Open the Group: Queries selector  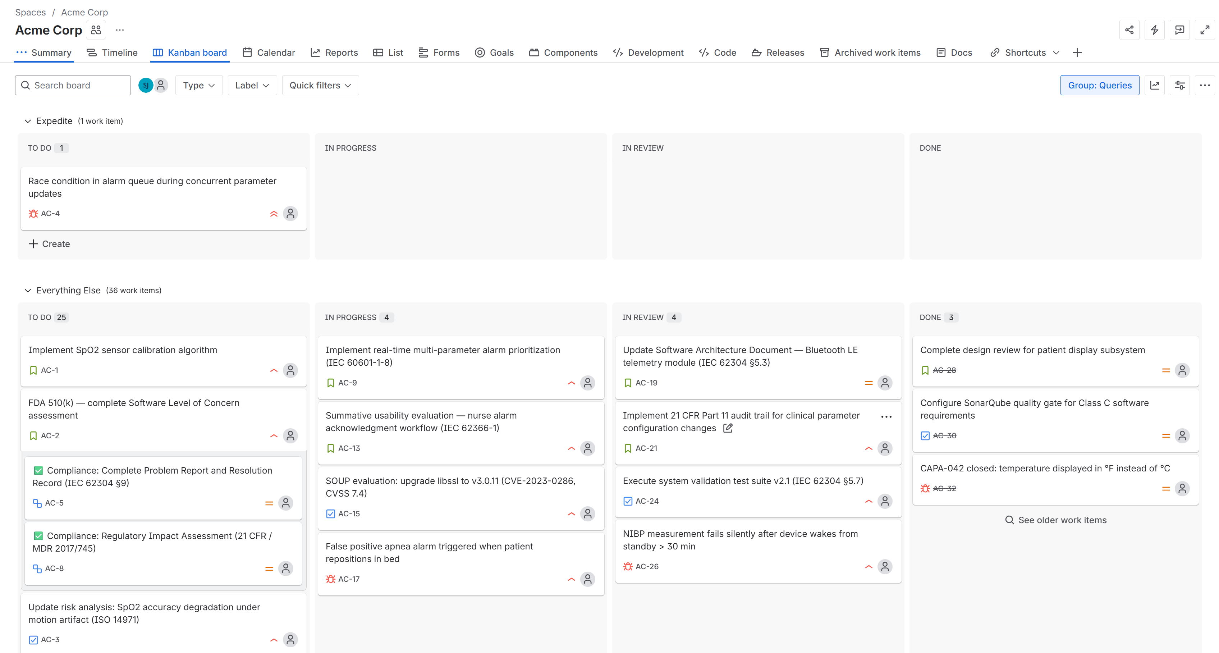1099,85
